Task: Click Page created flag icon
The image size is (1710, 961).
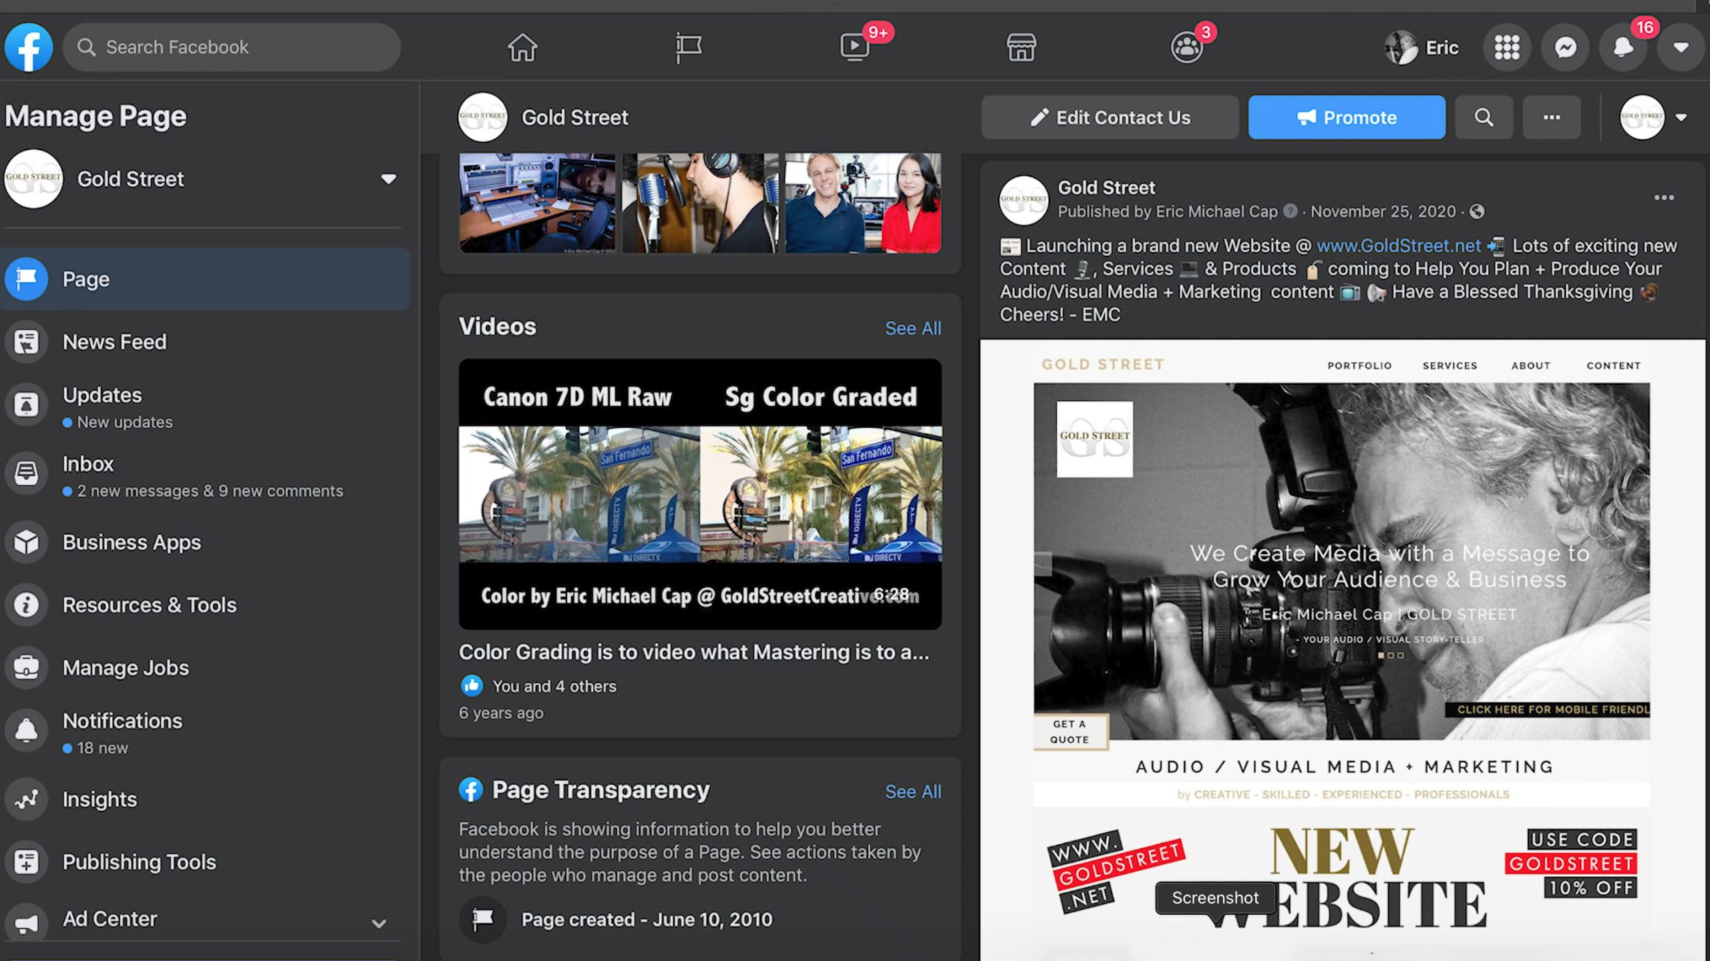Action: click(482, 920)
